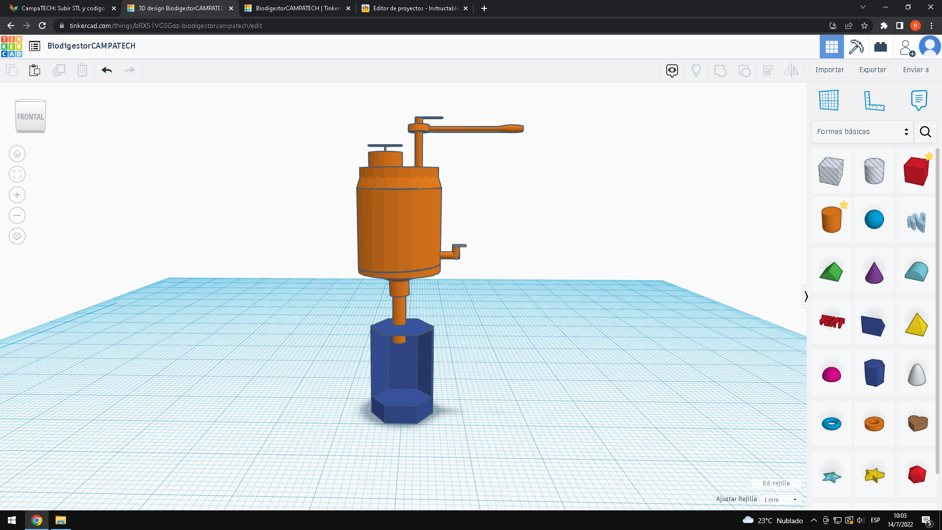The width and height of the screenshot is (942, 530).
Task: Pick the teal round roof shape
Action: pos(916,271)
